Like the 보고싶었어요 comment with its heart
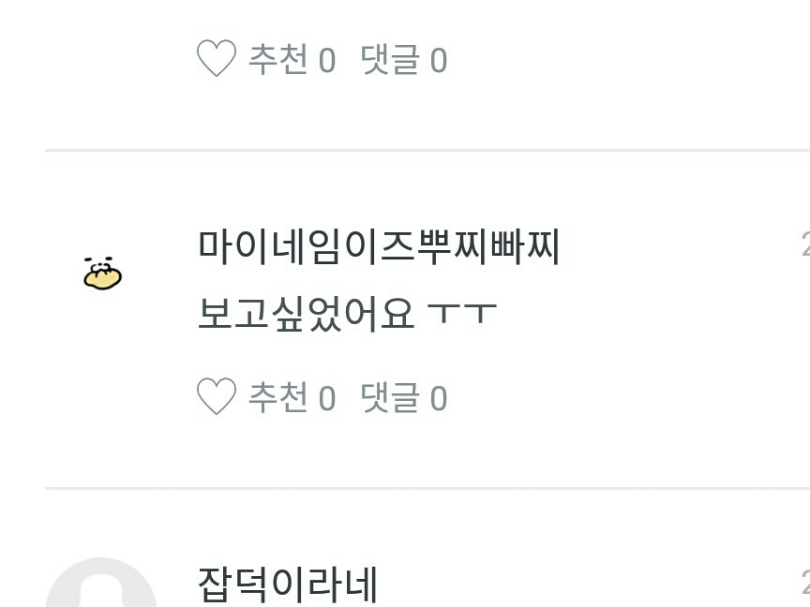This screenshot has width=810, height=607. [x=217, y=396]
